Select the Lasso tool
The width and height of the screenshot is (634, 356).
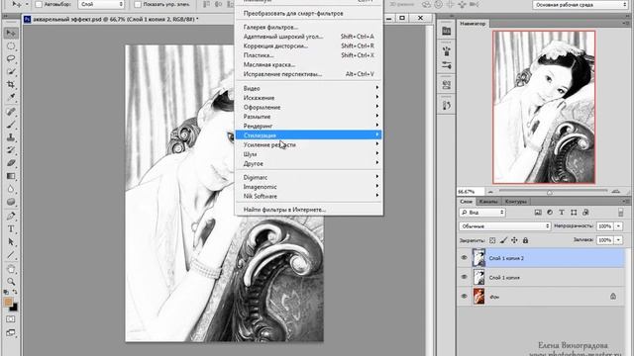11,59
